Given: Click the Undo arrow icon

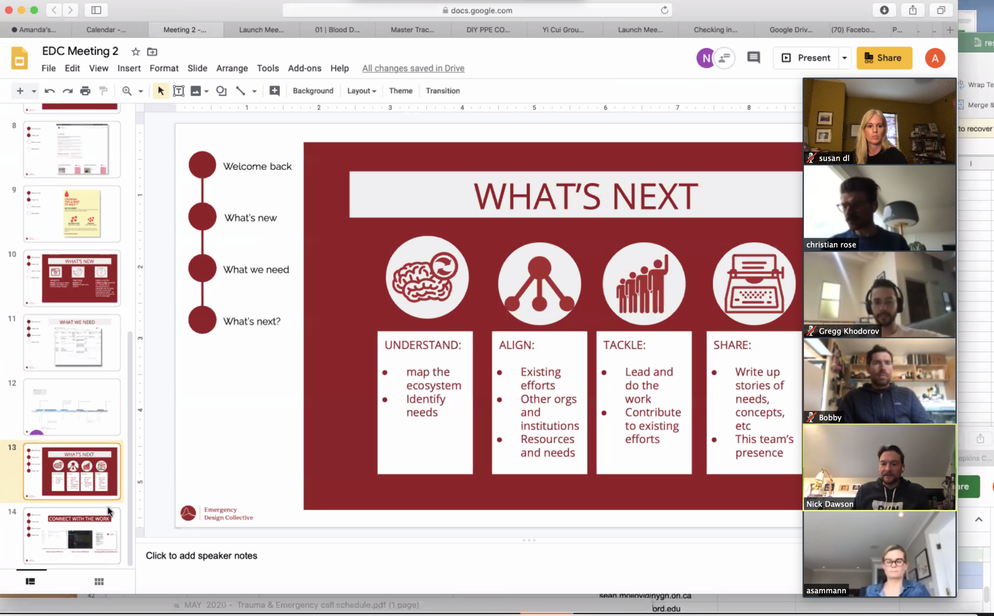Looking at the screenshot, I should [x=50, y=91].
